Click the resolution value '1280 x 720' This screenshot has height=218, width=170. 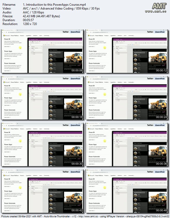30,24
